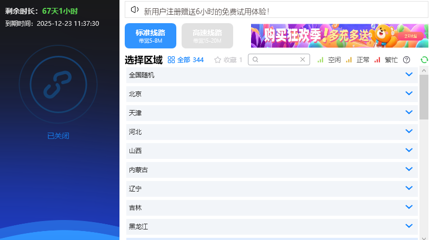Click the speaker announcement icon

pos(135,9)
